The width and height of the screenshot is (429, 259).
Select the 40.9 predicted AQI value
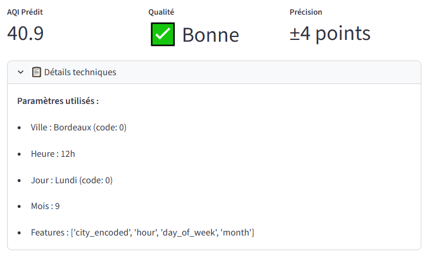point(25,33)
